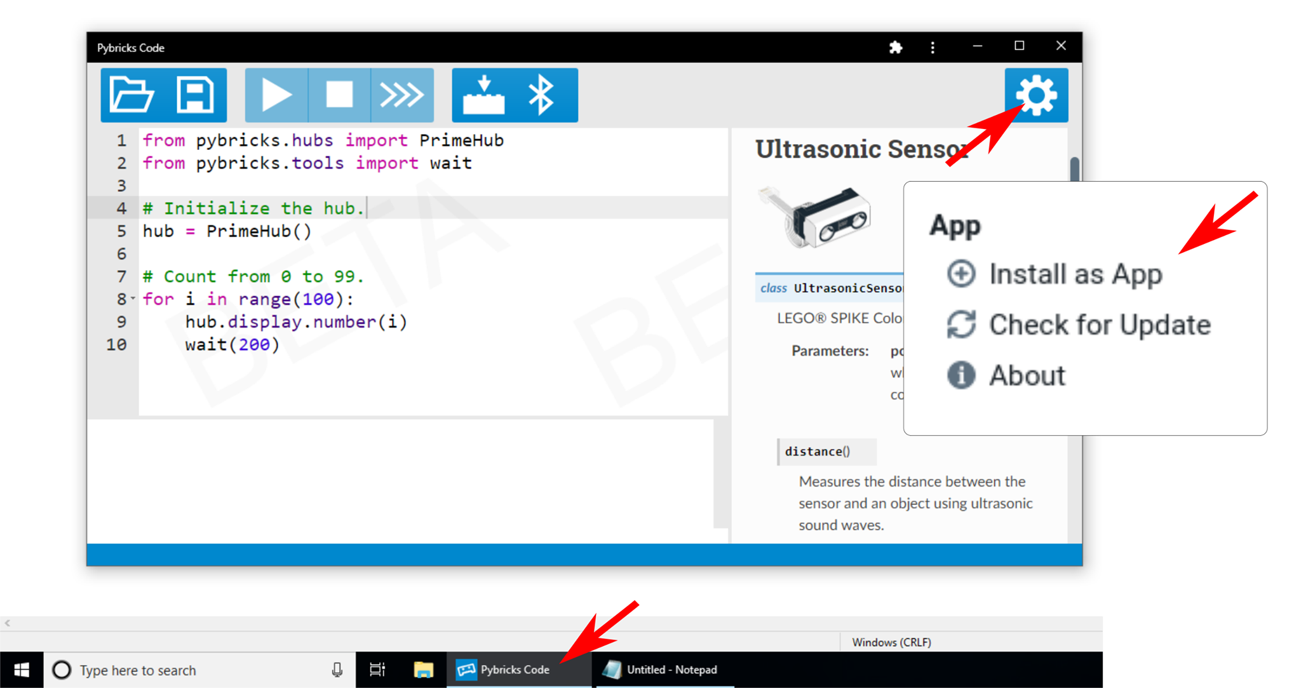Image resolution: width=1301 pixels, height=688 pixels.
Task: Place cursor on line 5 hub = PrimeHub()
Action: pos(227,231)
